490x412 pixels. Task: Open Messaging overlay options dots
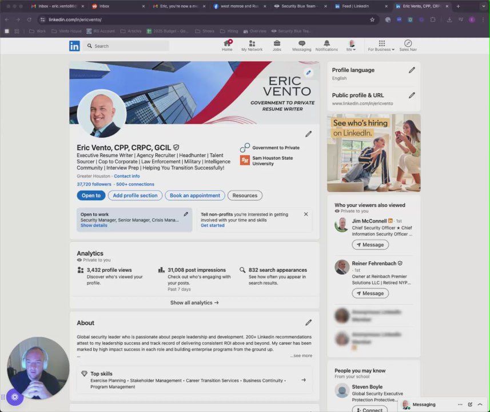(x=460, y=405)
